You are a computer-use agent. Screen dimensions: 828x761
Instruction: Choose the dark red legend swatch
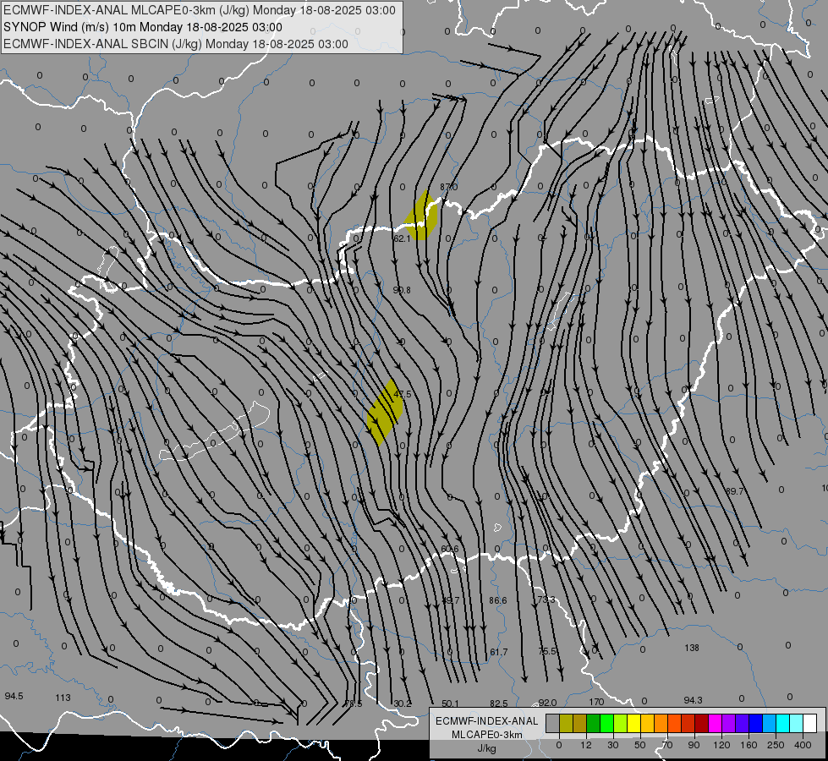click(702, 724)
